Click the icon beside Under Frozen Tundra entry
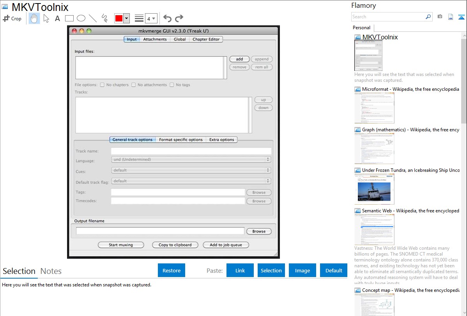Screen dimensions: 467x316 coord(357,170)
